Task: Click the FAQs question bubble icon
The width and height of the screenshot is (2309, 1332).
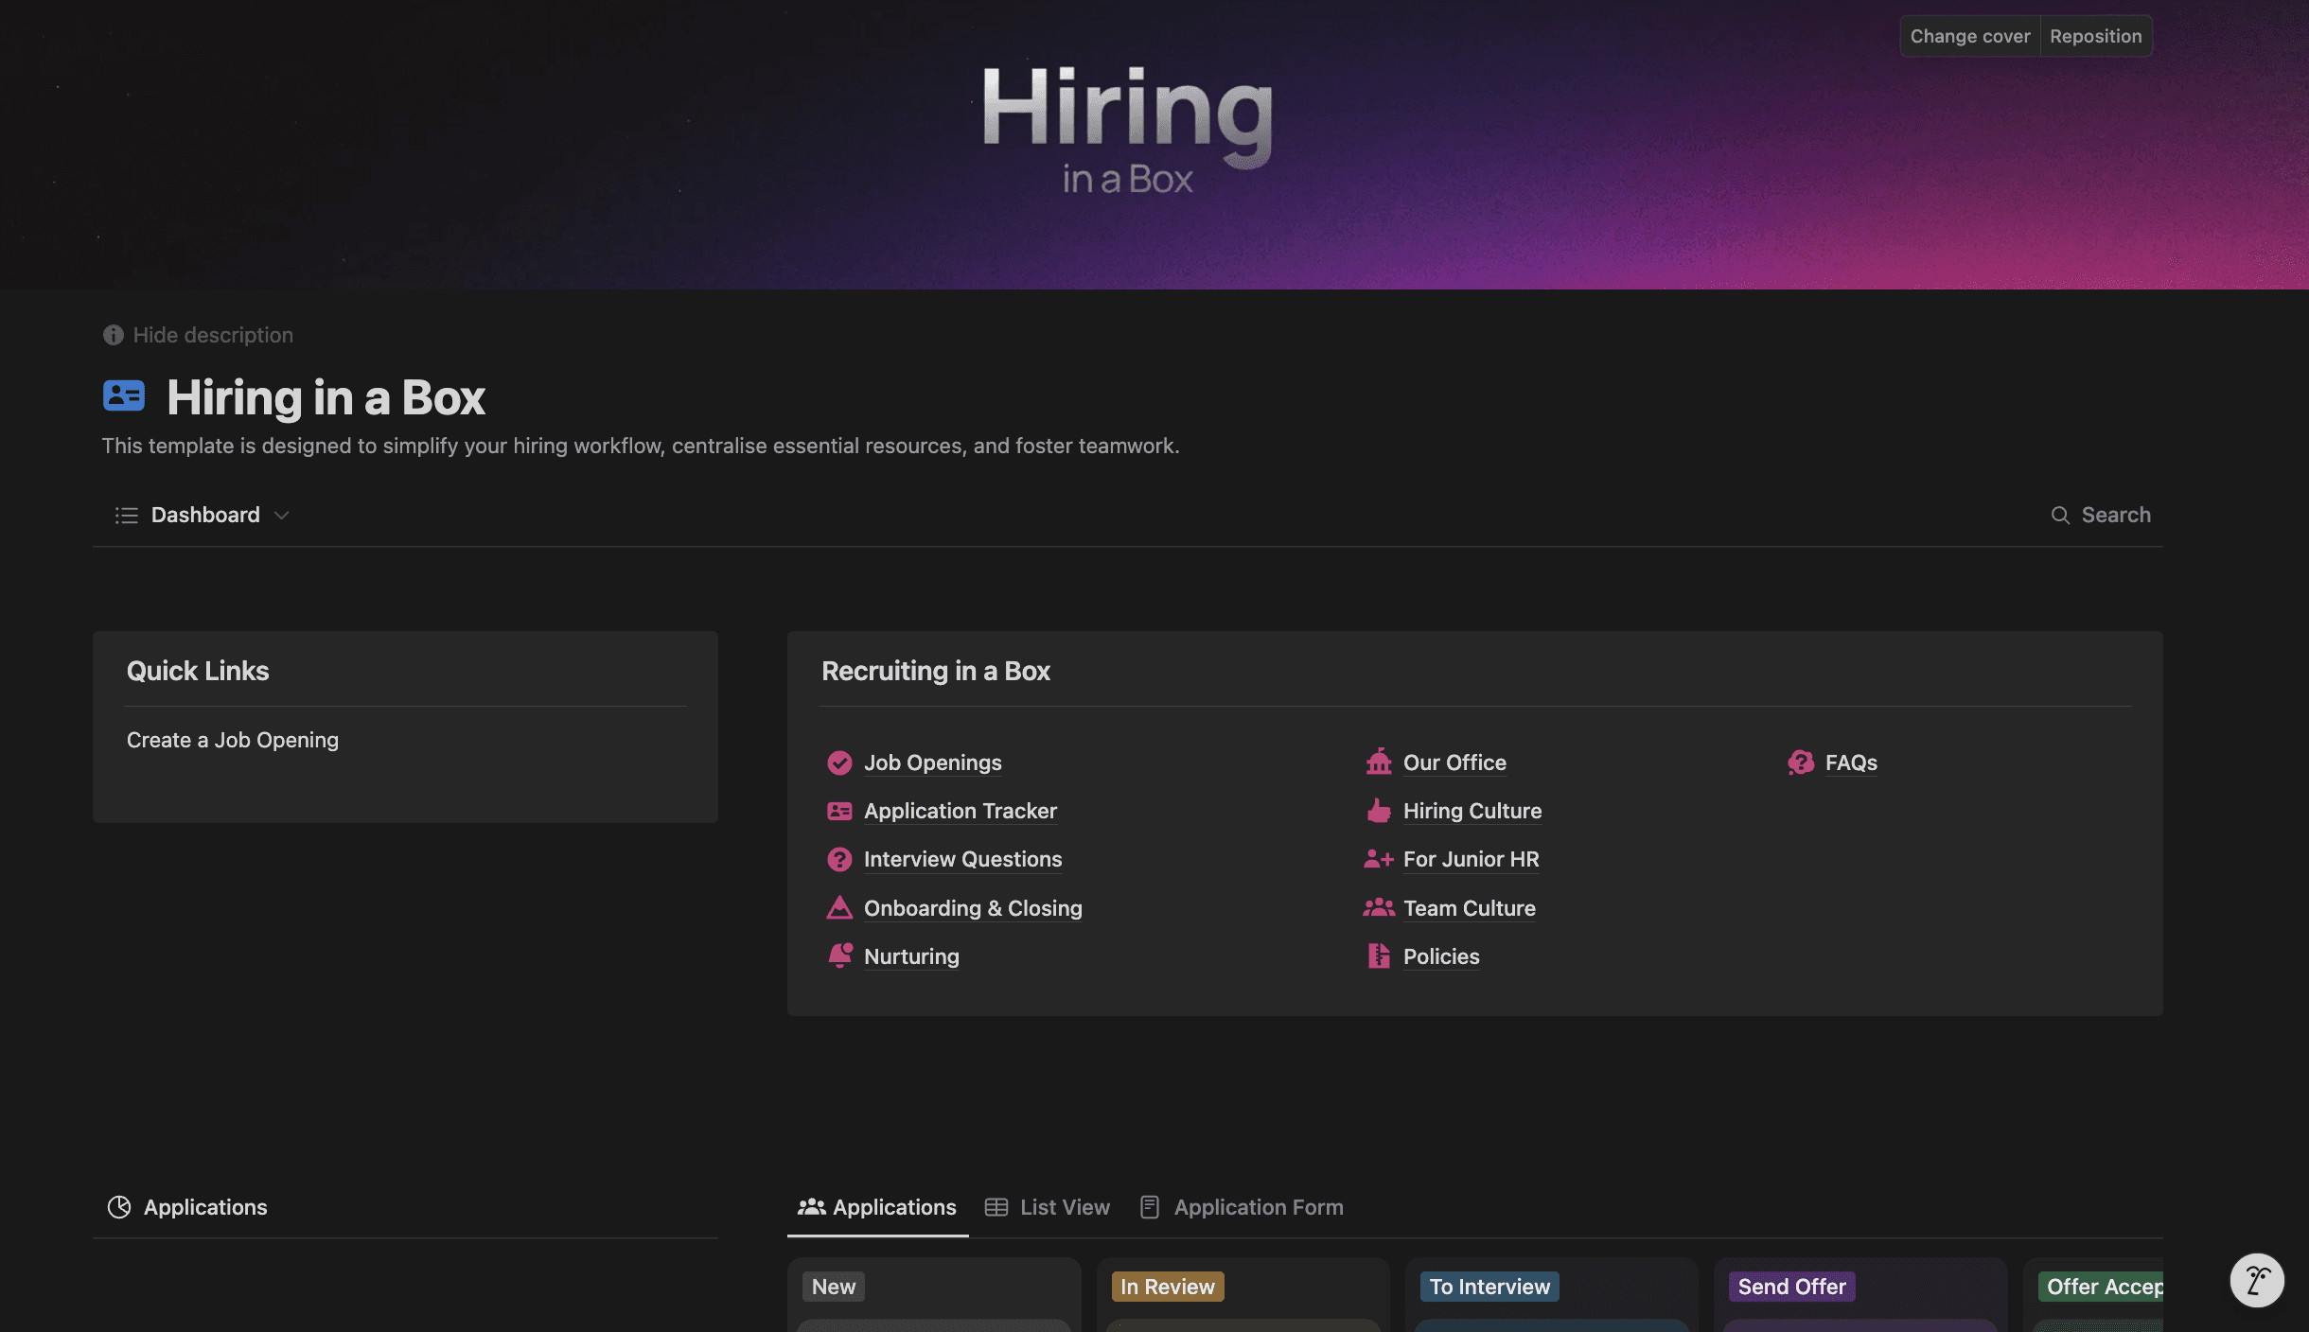Action: click(x=1801, y=762)
